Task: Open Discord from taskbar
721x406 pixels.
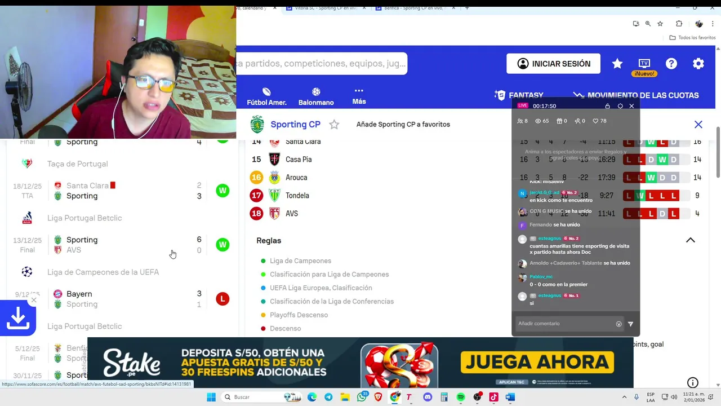Action: [x=428, y=397]
